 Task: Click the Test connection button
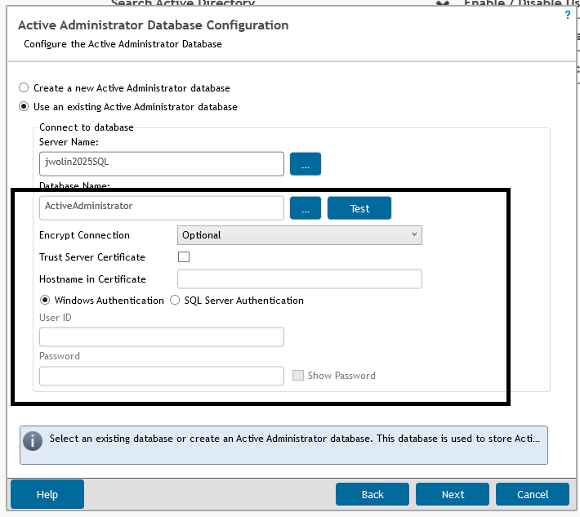[x=359, y=207]
